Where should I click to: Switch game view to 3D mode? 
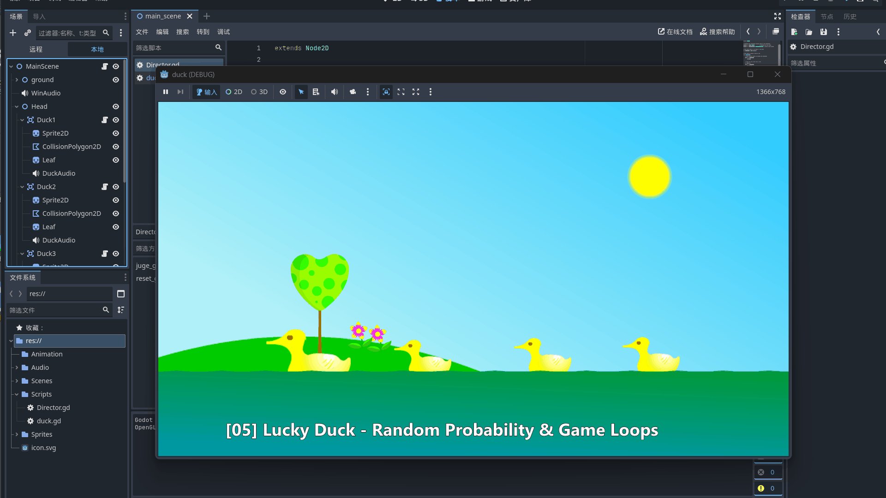click(x=259, y=92)
